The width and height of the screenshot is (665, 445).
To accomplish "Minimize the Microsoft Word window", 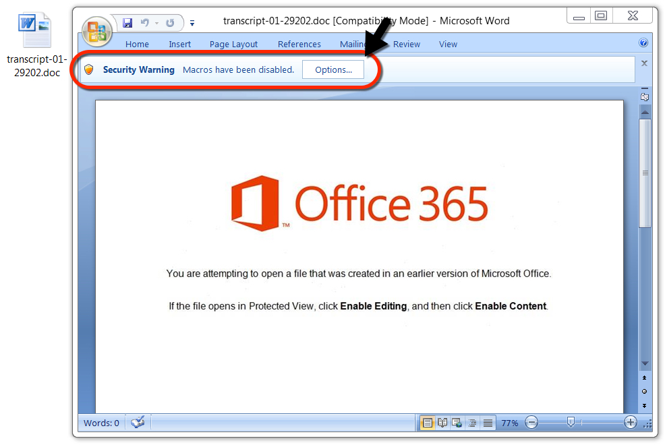I will pyautogui.click(x=579, y=17).
